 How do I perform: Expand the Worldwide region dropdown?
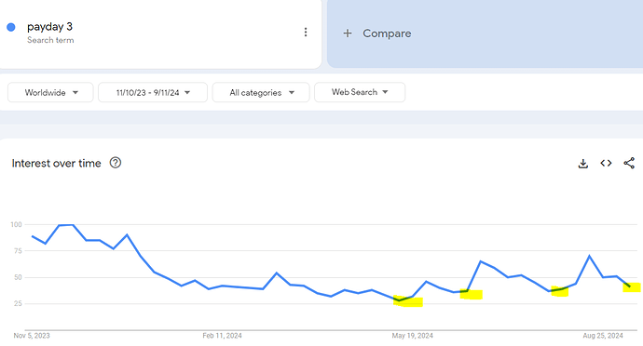click(50, 92)
